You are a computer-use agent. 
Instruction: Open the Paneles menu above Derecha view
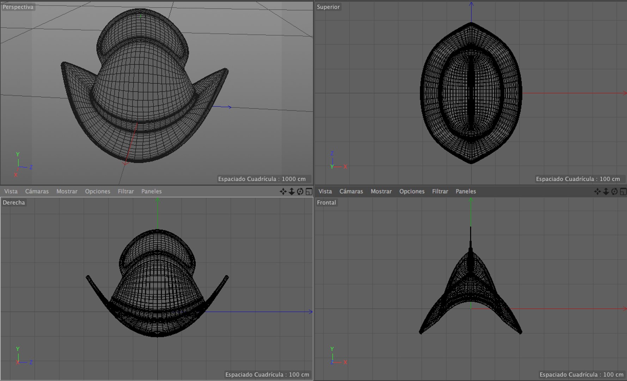pos(152,191)
